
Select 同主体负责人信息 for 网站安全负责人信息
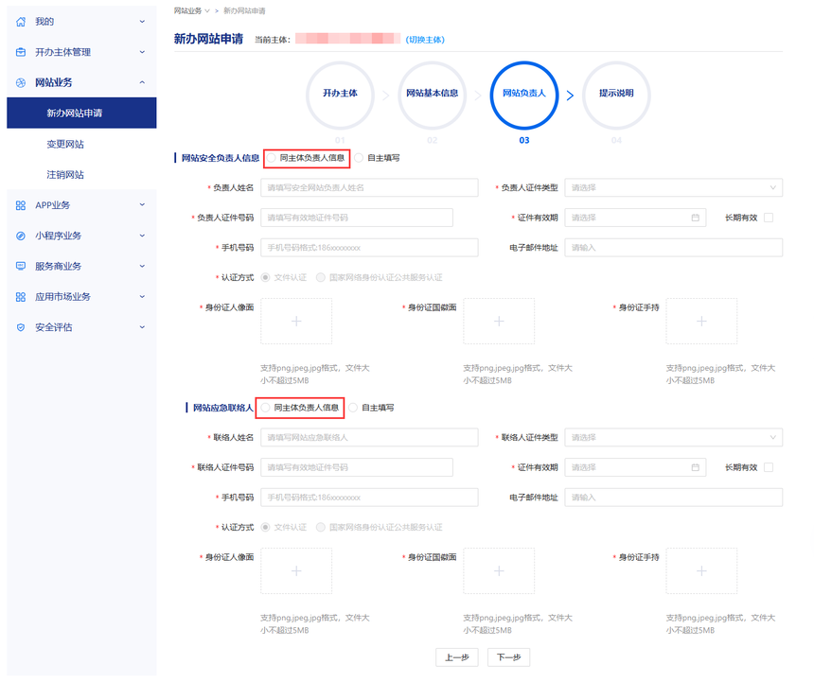pyautogui.click(x=272, y=158)
